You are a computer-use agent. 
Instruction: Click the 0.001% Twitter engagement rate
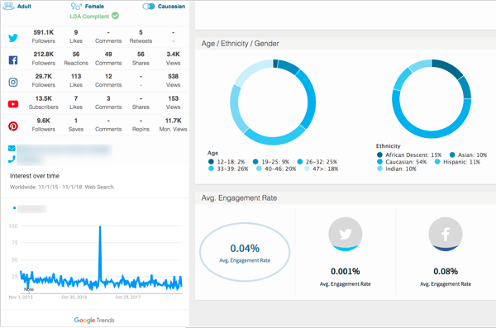(x=345, y=271)
